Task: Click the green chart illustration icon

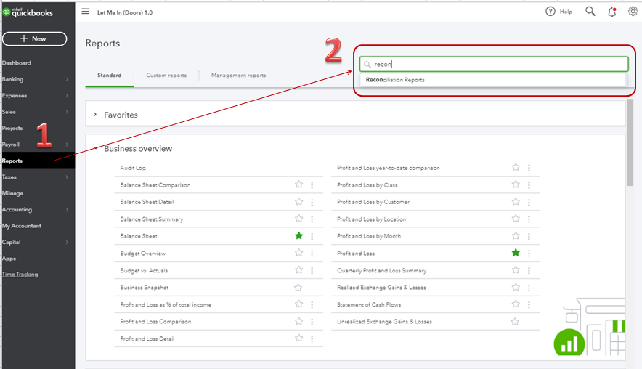Action: [569, 342]
